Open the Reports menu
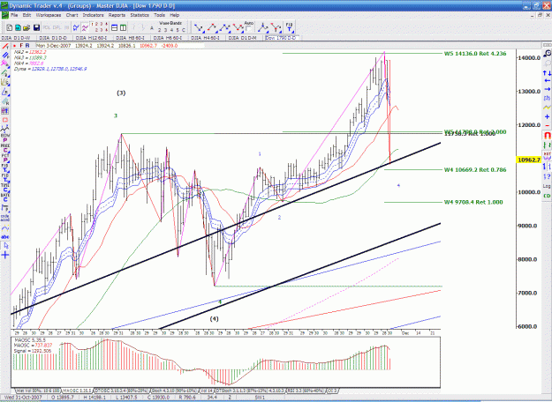The image size is (552, 402). click(117, 15)
